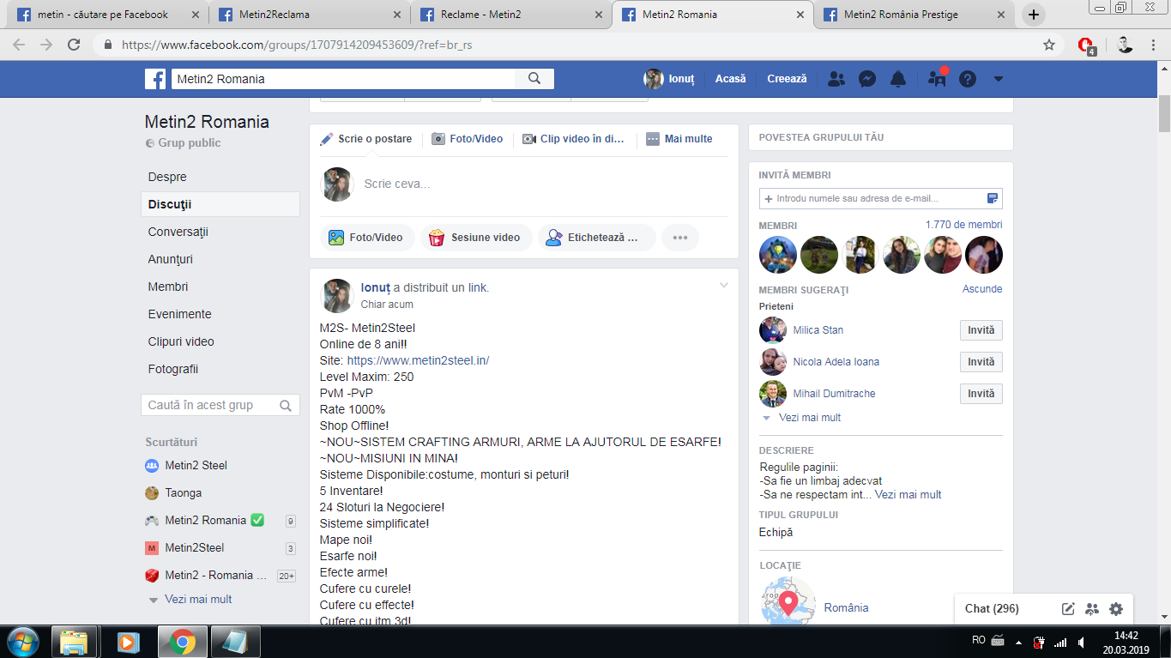Viewport: 1171px width, 658px height.
Task: Go to Acasă in top bar
Action: [x=731, y=79]
